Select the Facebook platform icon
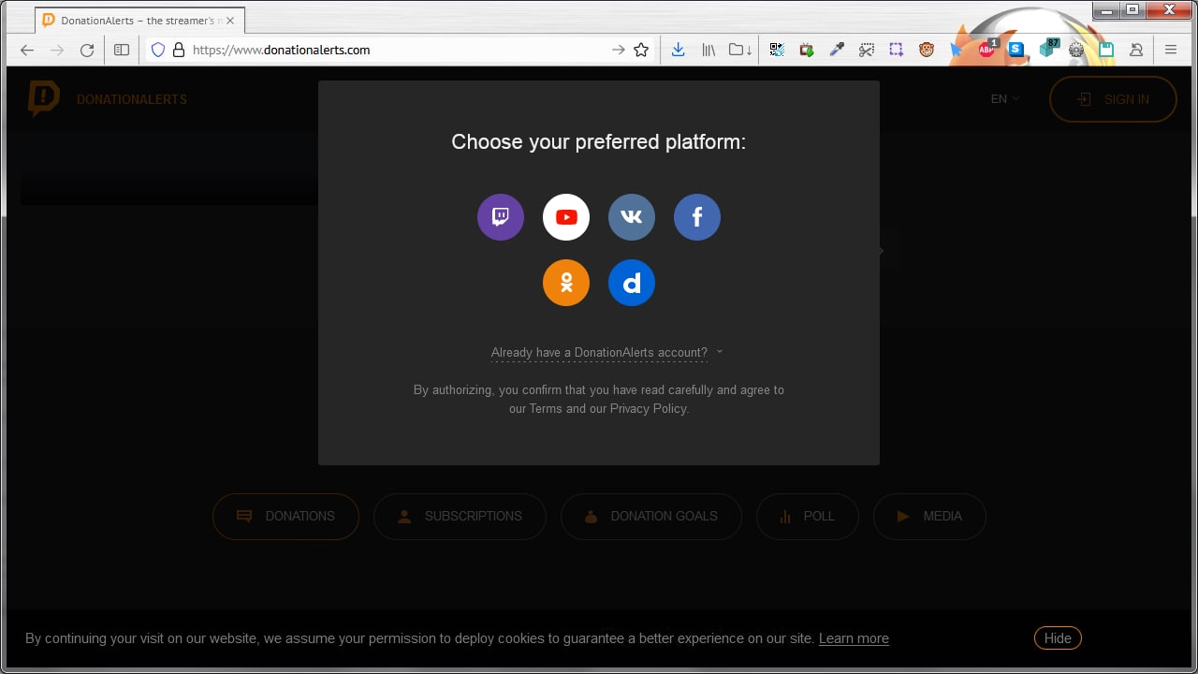 click(x=697, y=217)
